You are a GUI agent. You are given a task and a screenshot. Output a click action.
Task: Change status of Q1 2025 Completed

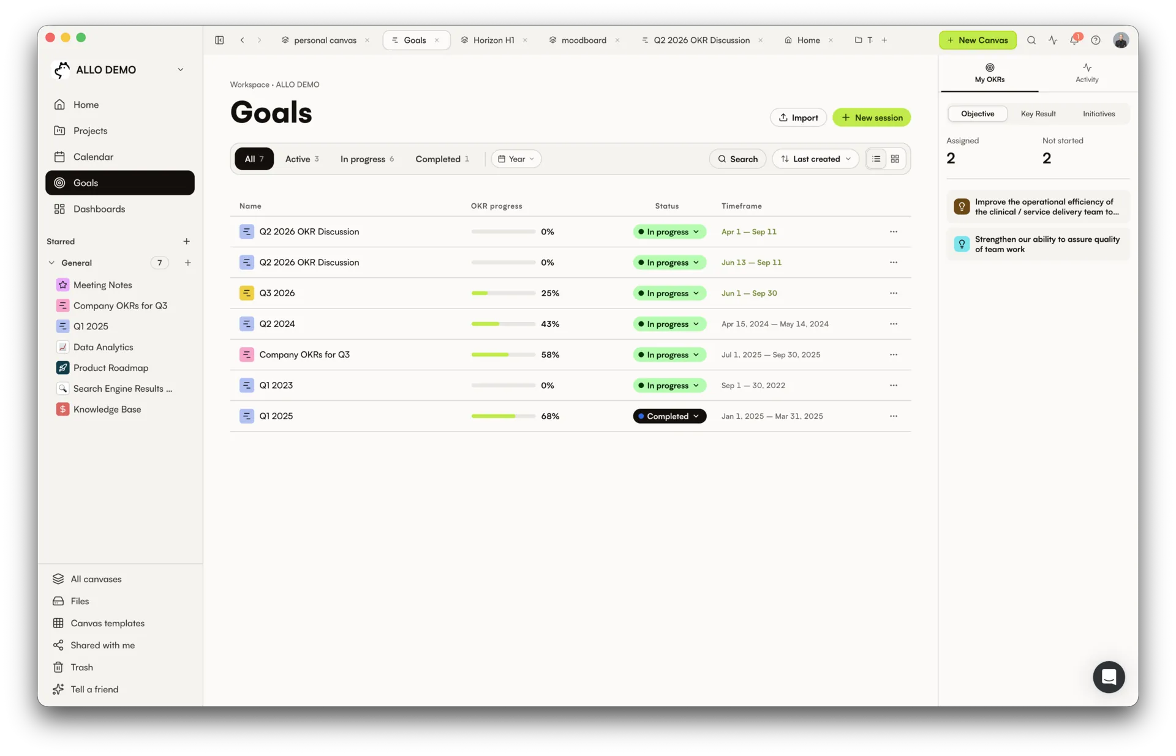(x=669, y=416)
